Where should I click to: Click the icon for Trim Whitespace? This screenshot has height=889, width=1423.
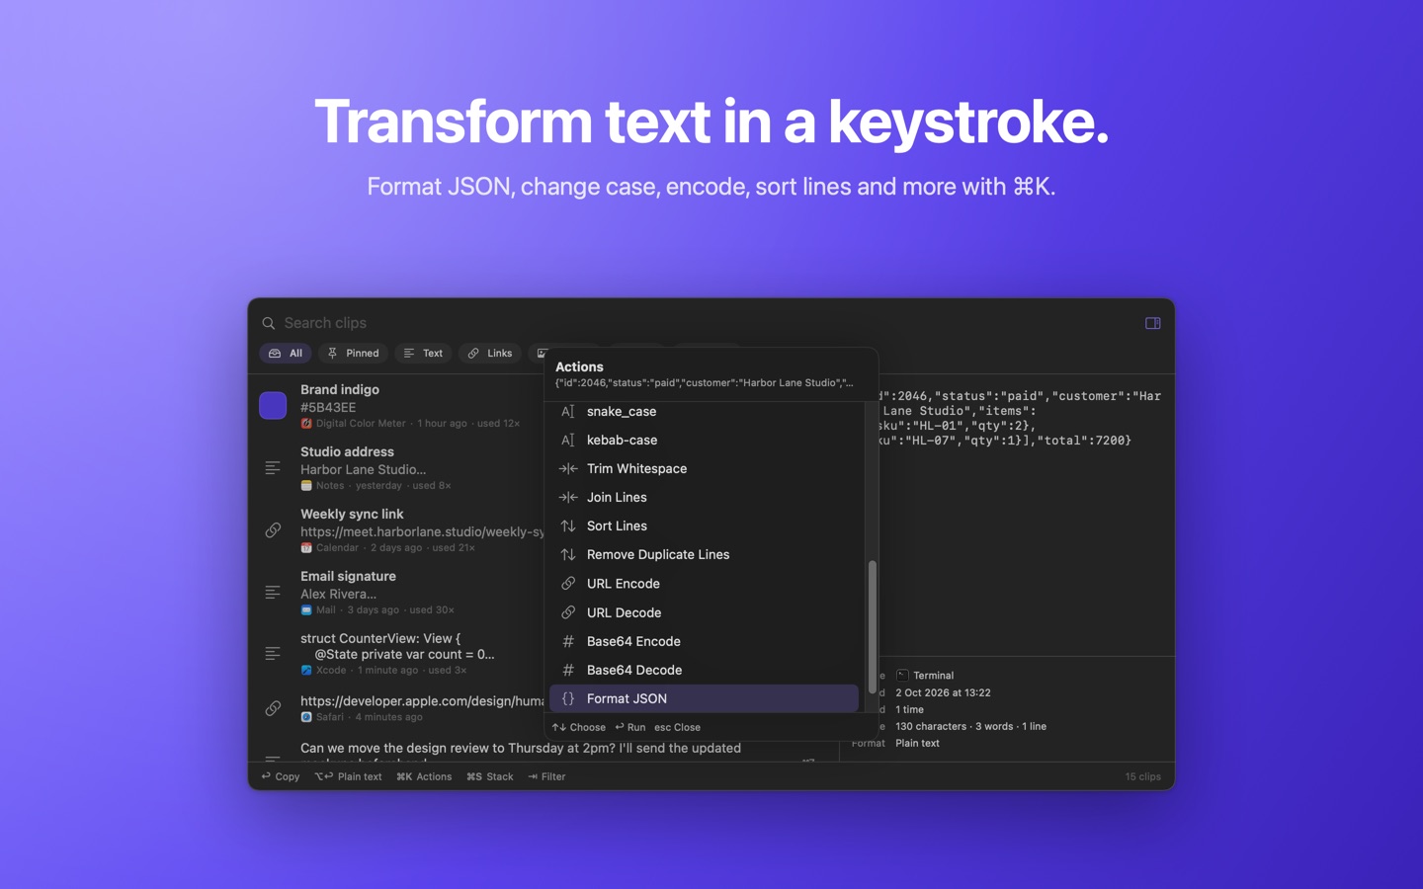click(x=568, y=469)
